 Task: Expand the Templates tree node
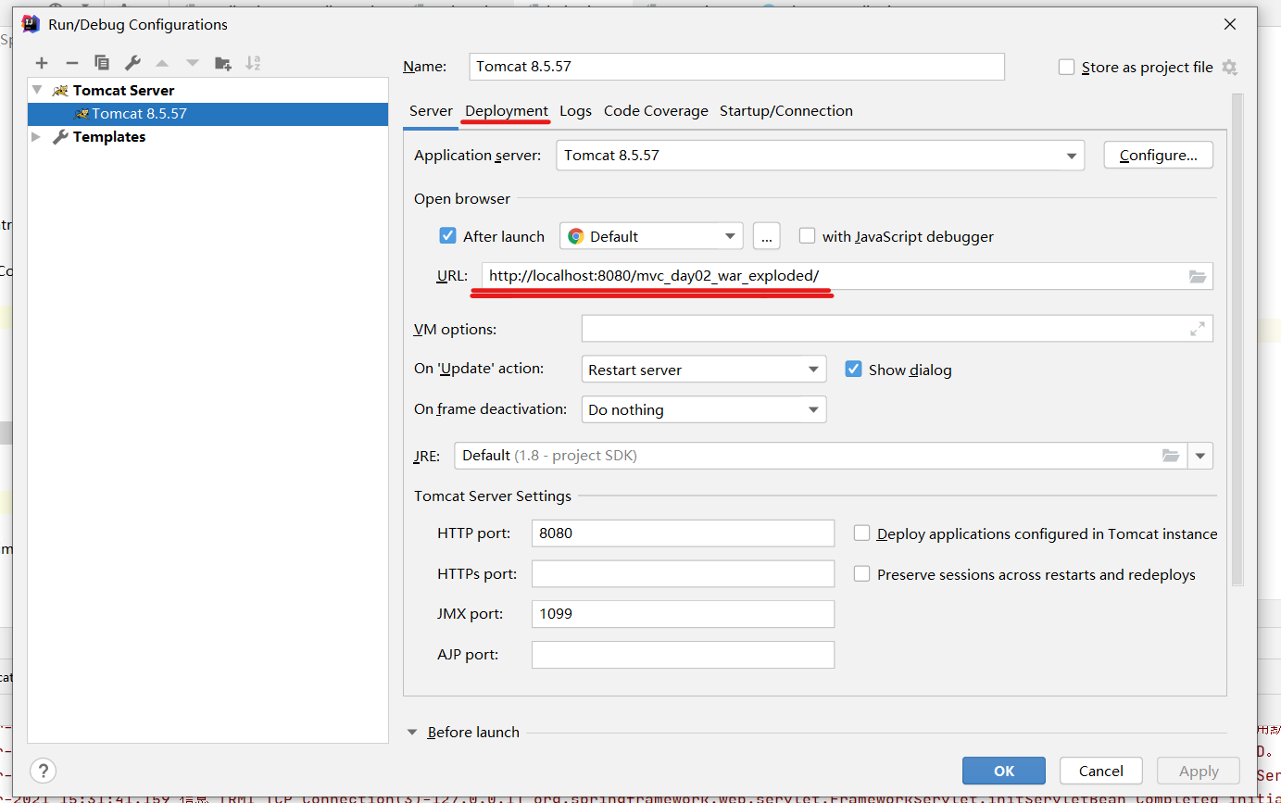pyautogui.click(x=37, y=137)
